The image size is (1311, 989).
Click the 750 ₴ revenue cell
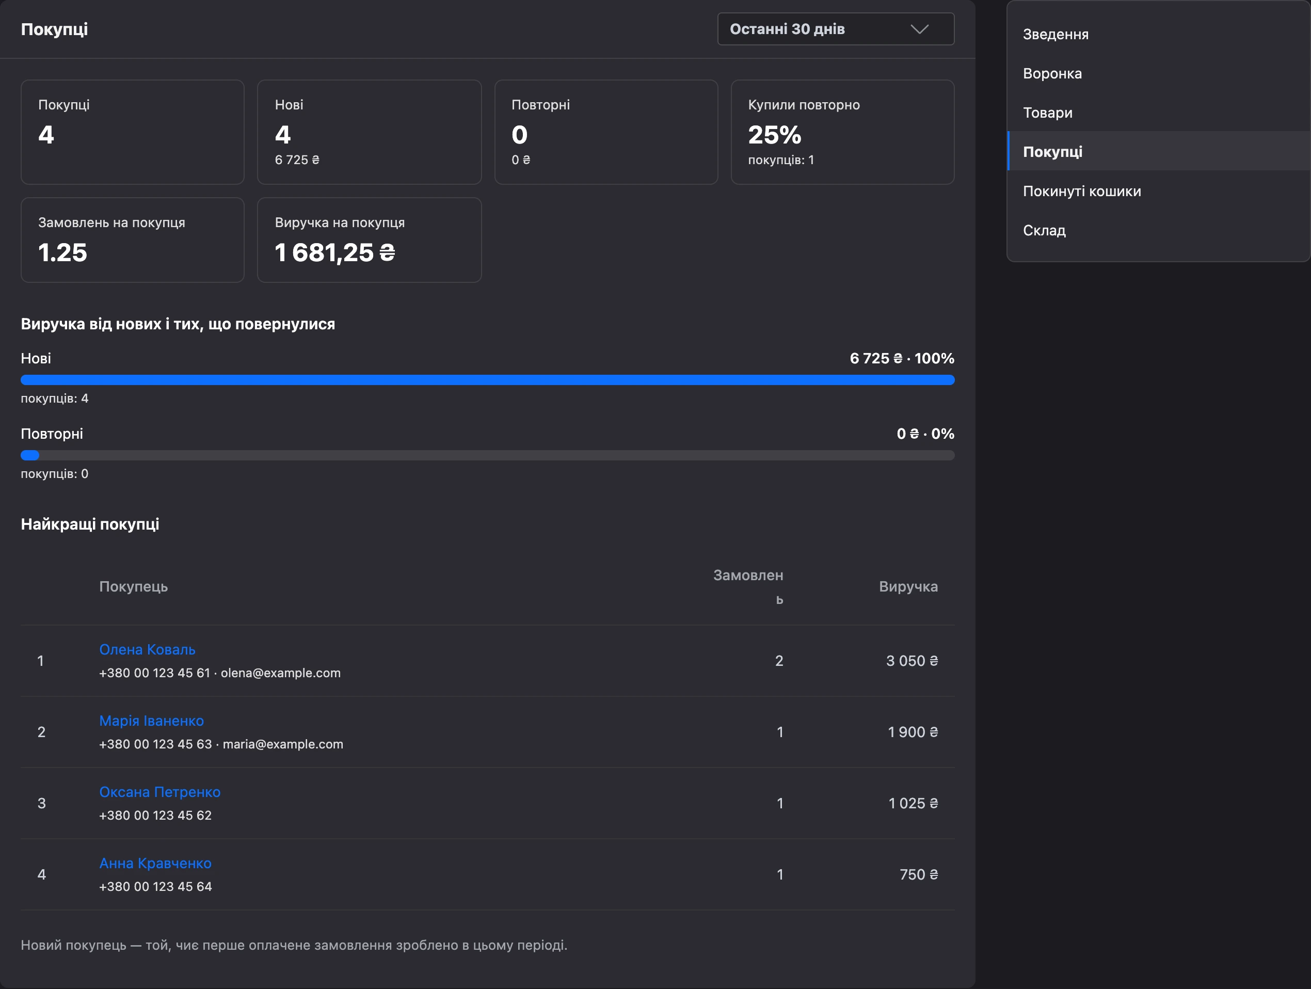919,874
